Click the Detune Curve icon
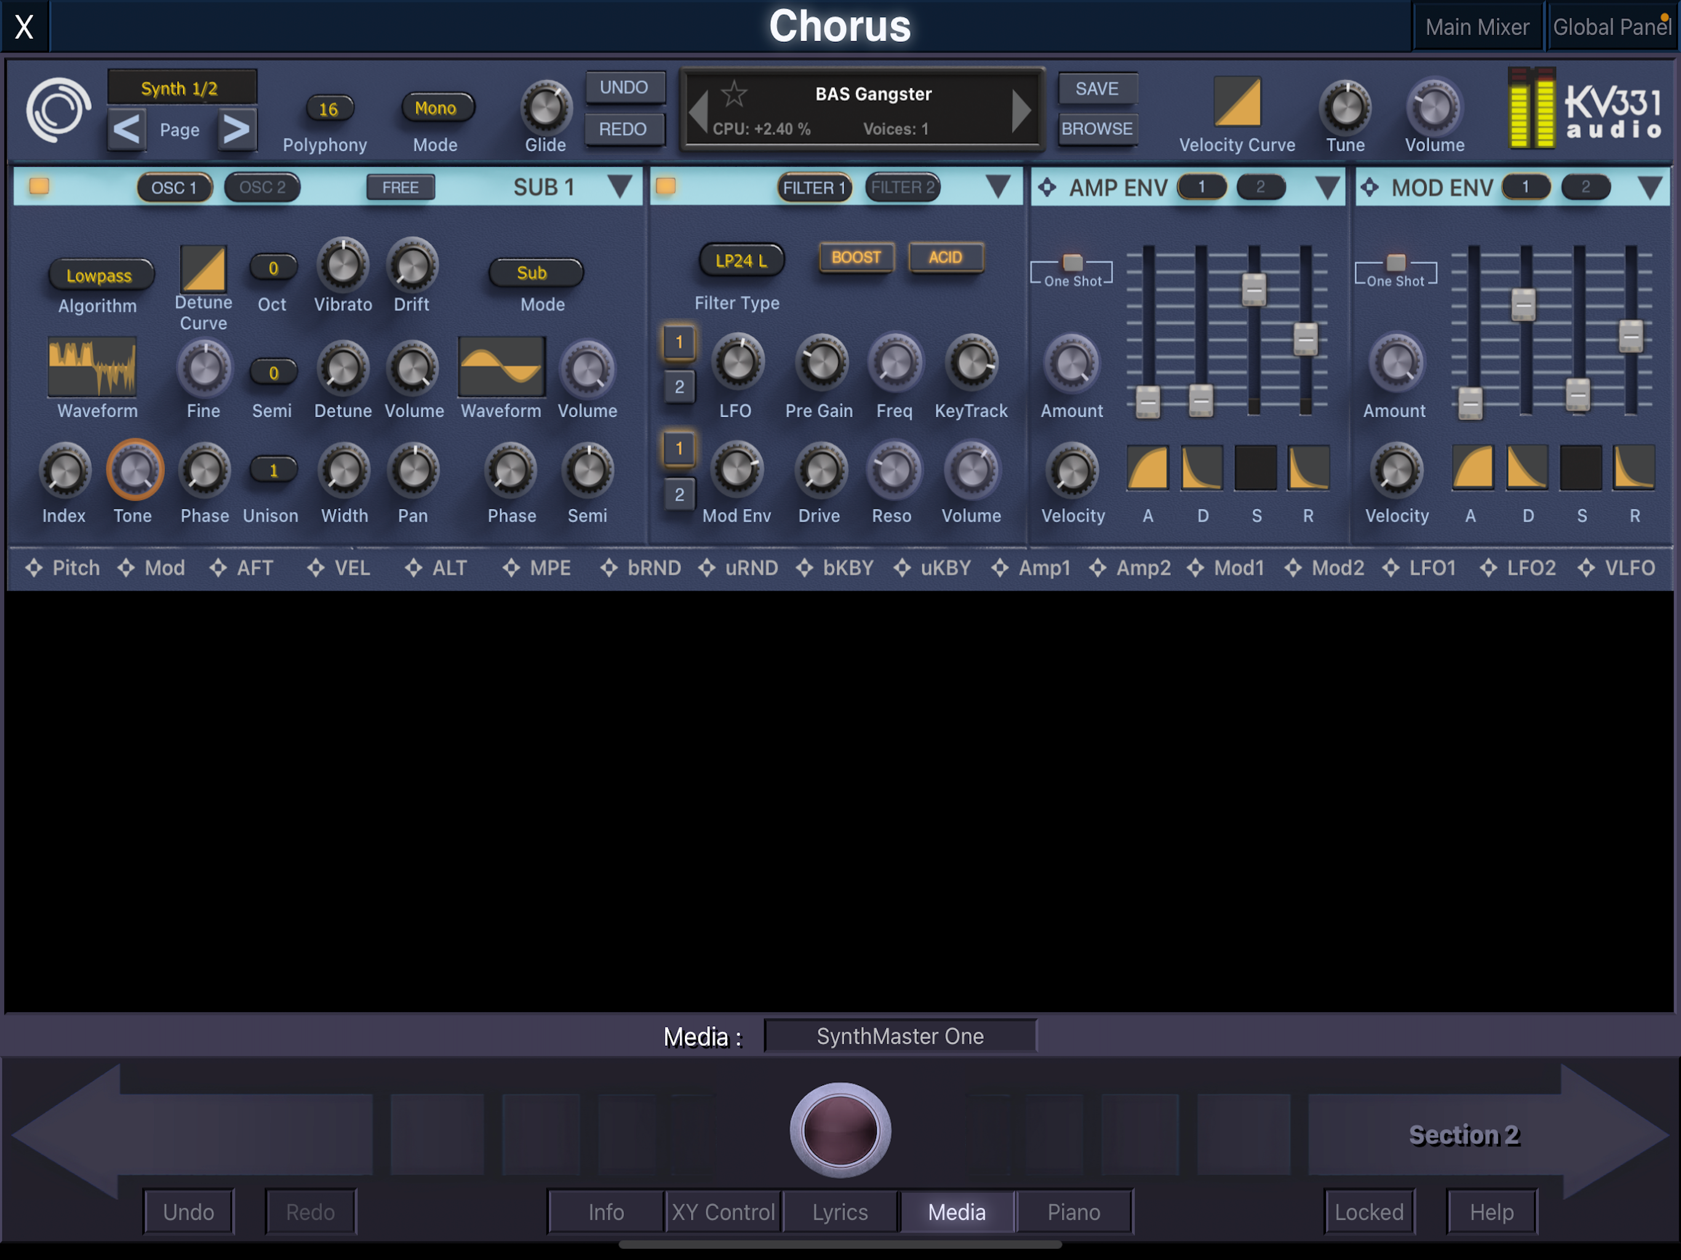This screenshot has width=1681, height=1260. click(203, 268)
